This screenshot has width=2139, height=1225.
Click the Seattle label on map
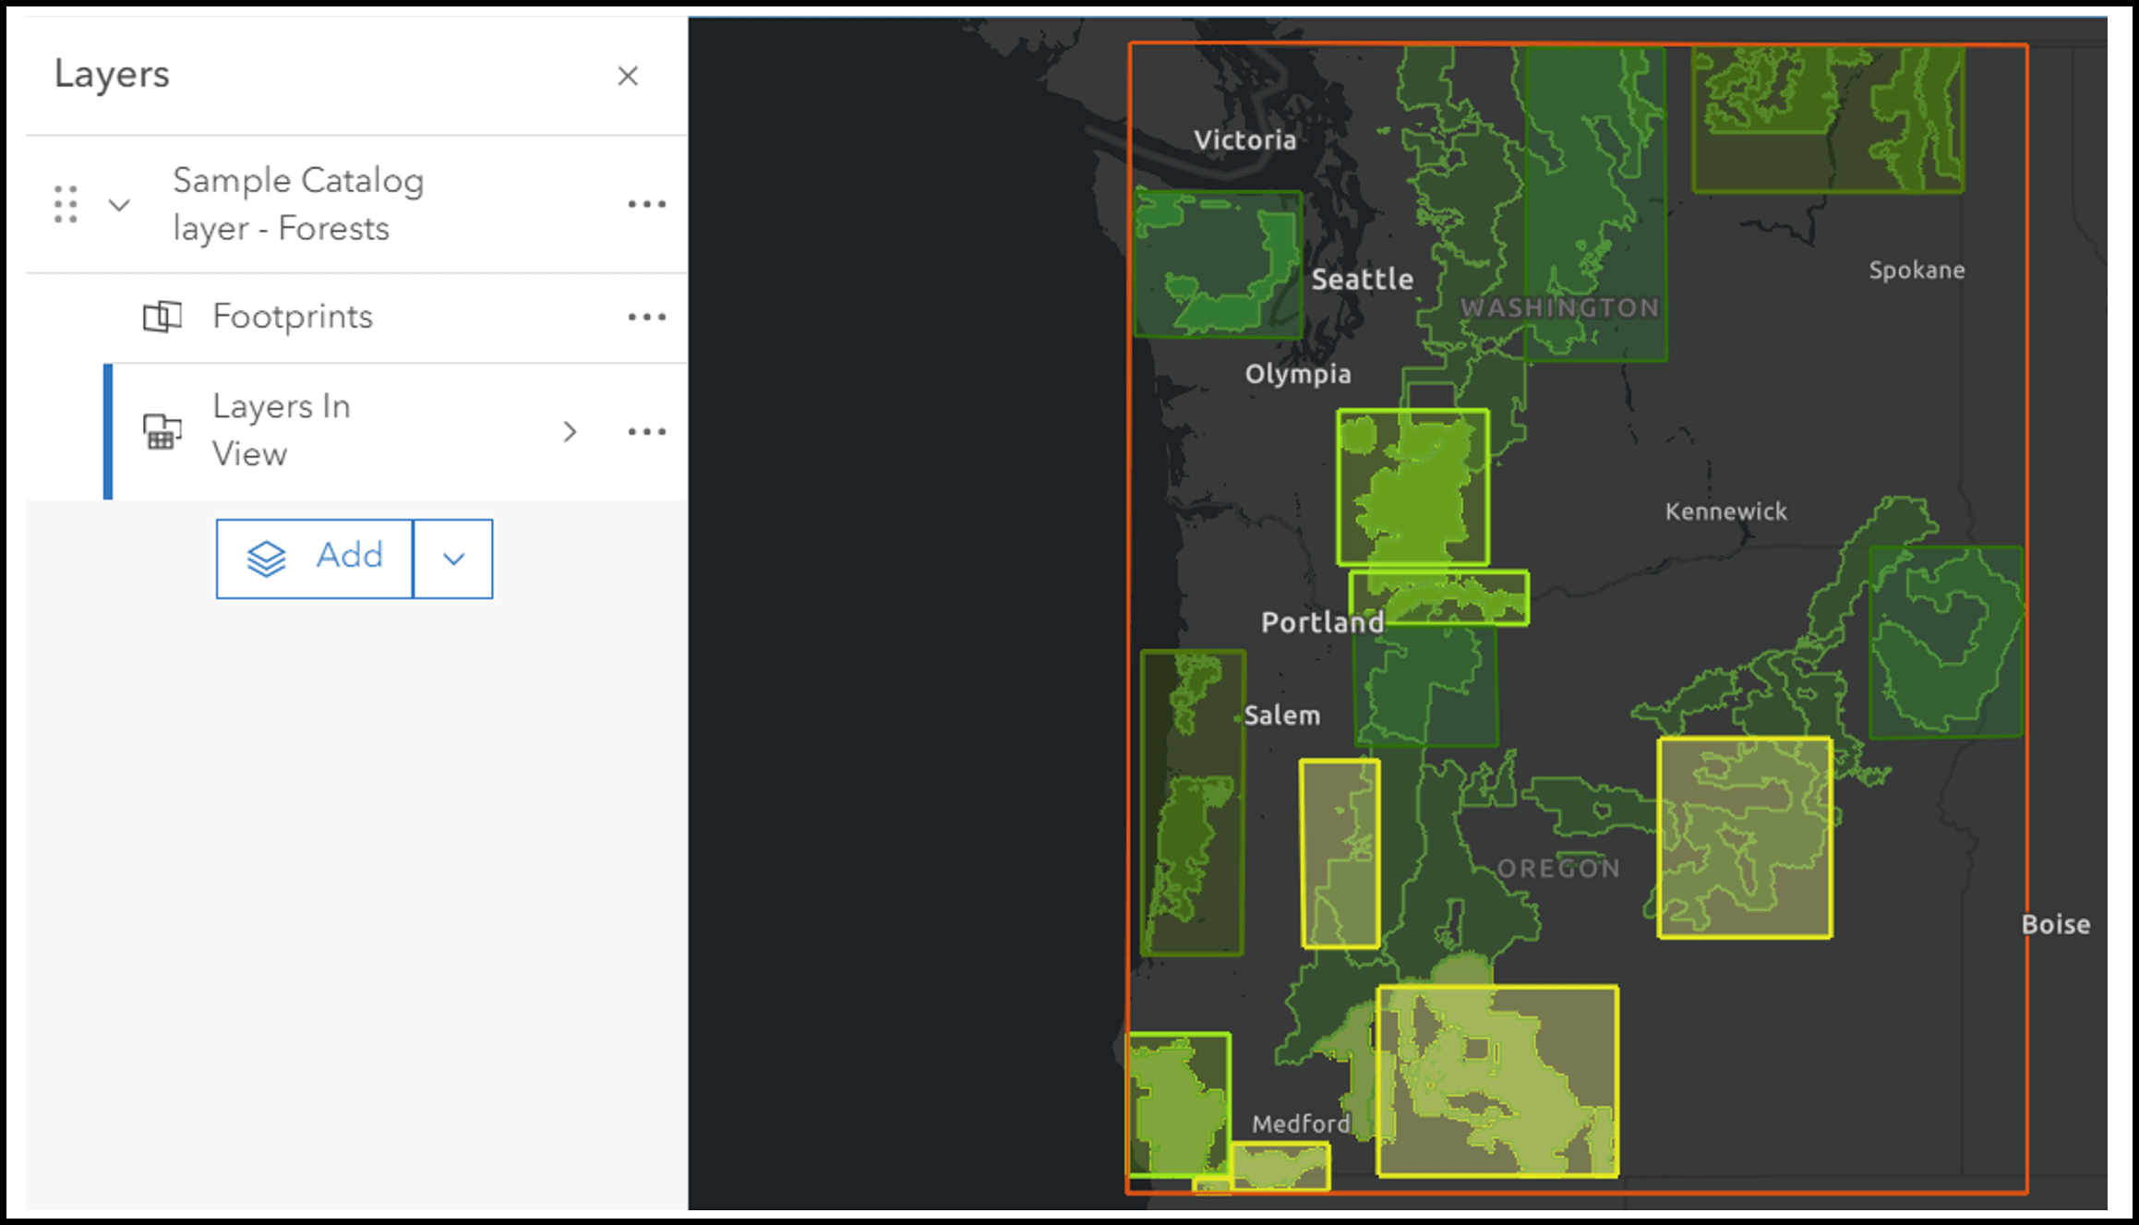tap(1362, 279)
